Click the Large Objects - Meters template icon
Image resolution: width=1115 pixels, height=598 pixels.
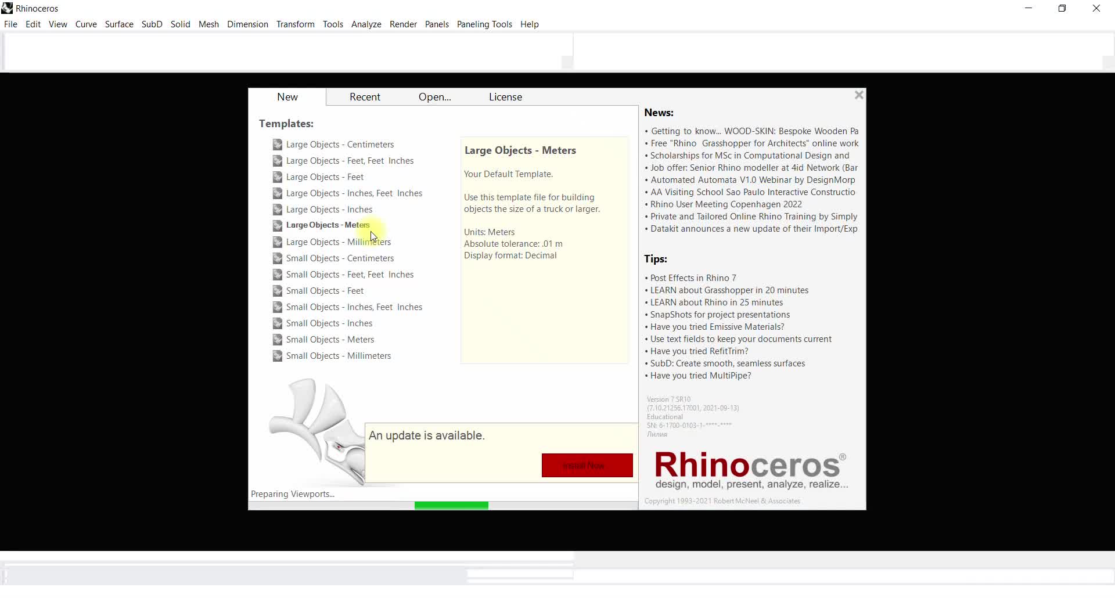278,226
